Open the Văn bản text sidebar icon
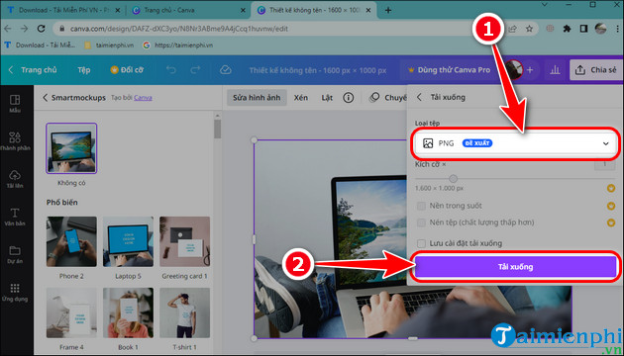Image resolution: width=624 pixels, height=356 pixels. tap(15, 217)
